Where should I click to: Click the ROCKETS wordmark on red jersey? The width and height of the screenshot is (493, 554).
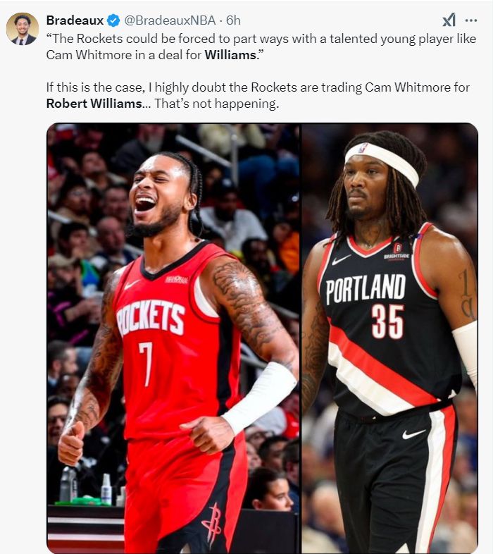point(151,318)
